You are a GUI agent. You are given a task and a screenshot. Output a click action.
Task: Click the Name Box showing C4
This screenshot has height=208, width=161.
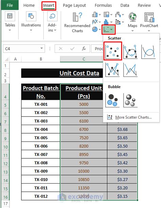tap(21, 49)
